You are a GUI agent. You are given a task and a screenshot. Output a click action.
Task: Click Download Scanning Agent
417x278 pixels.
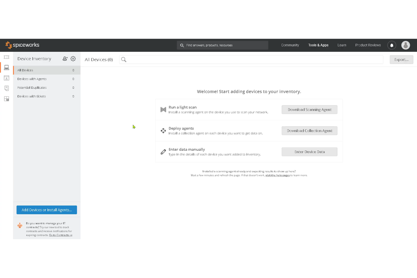tap(309, 110)
